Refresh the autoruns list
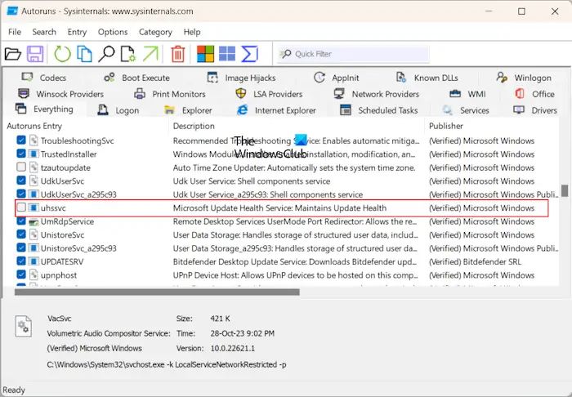This screenshot has width=572, height=397. pyautogui.click(x=62, y=54)
